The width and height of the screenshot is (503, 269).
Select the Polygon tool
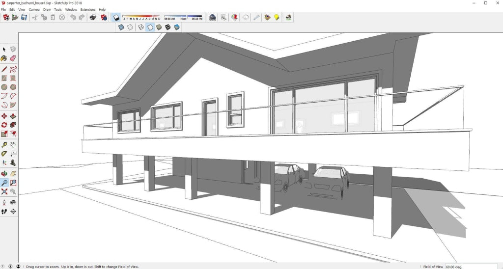click(13, 87)
